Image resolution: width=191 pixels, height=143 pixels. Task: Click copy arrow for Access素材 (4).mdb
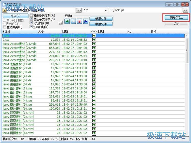point(94,56)
